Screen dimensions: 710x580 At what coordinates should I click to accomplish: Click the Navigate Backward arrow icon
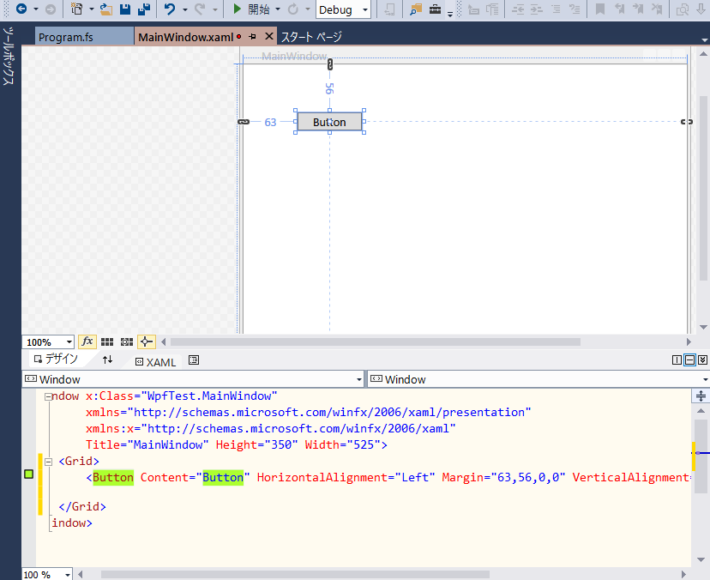[21, 9]
